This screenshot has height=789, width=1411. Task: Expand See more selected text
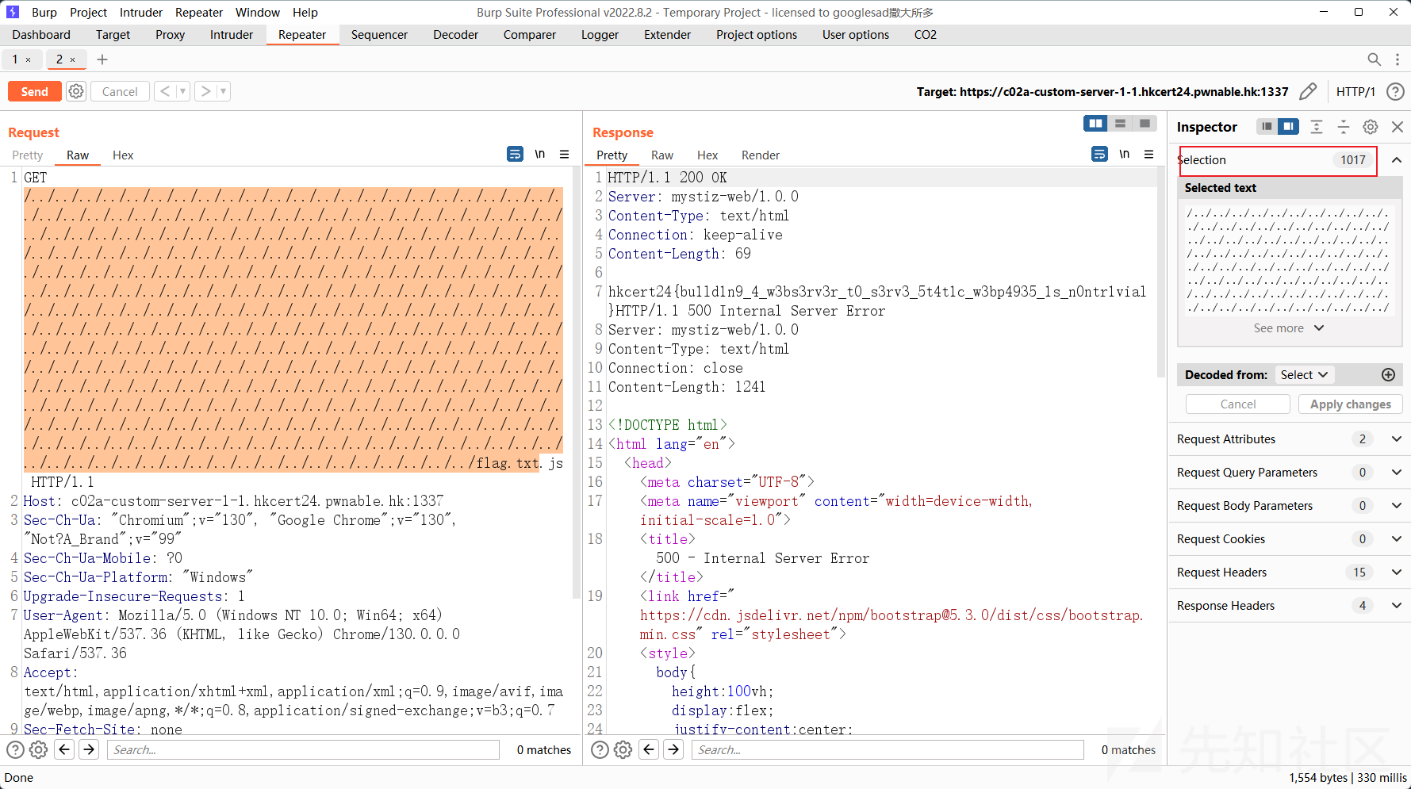(x=1289, y=328)
